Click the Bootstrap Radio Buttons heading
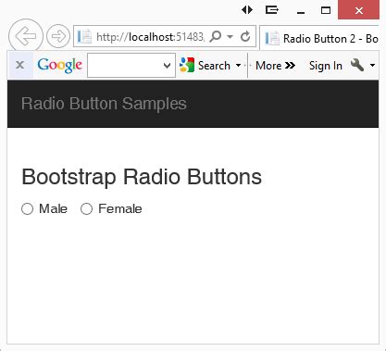Viewport: 386px width, 351px height. 142,177
